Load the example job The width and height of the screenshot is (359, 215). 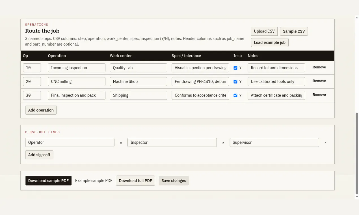270,42
